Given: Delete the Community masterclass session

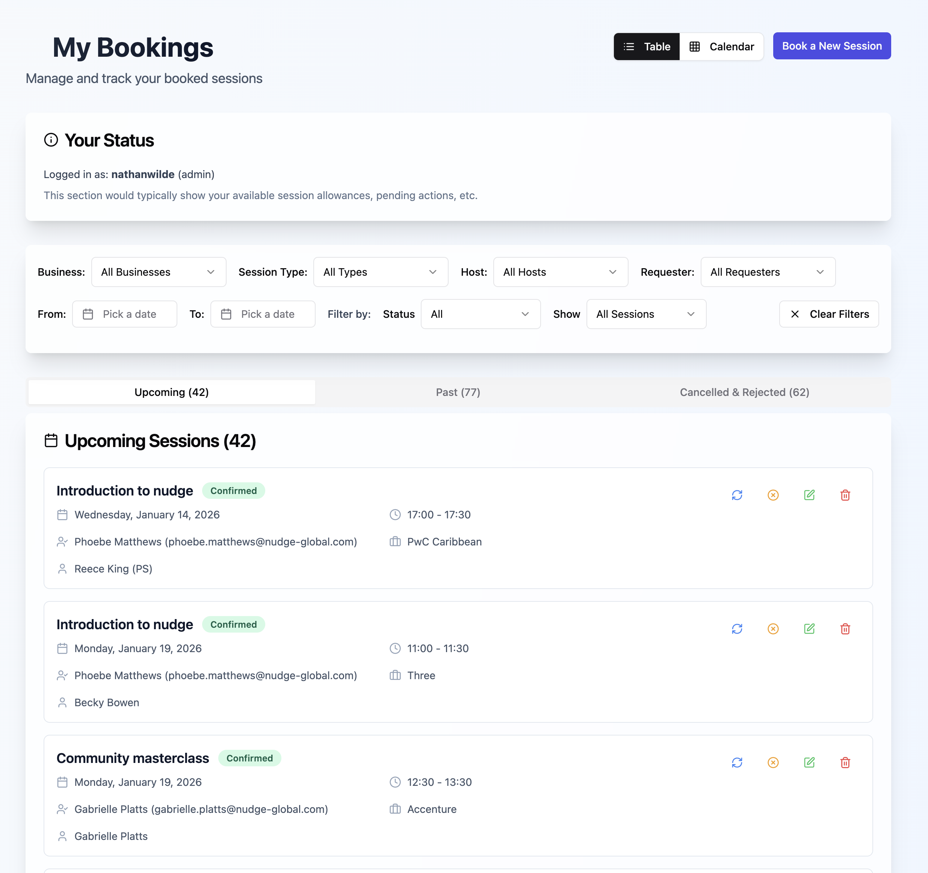Looking at the screenshot, I should pos(845,762).
